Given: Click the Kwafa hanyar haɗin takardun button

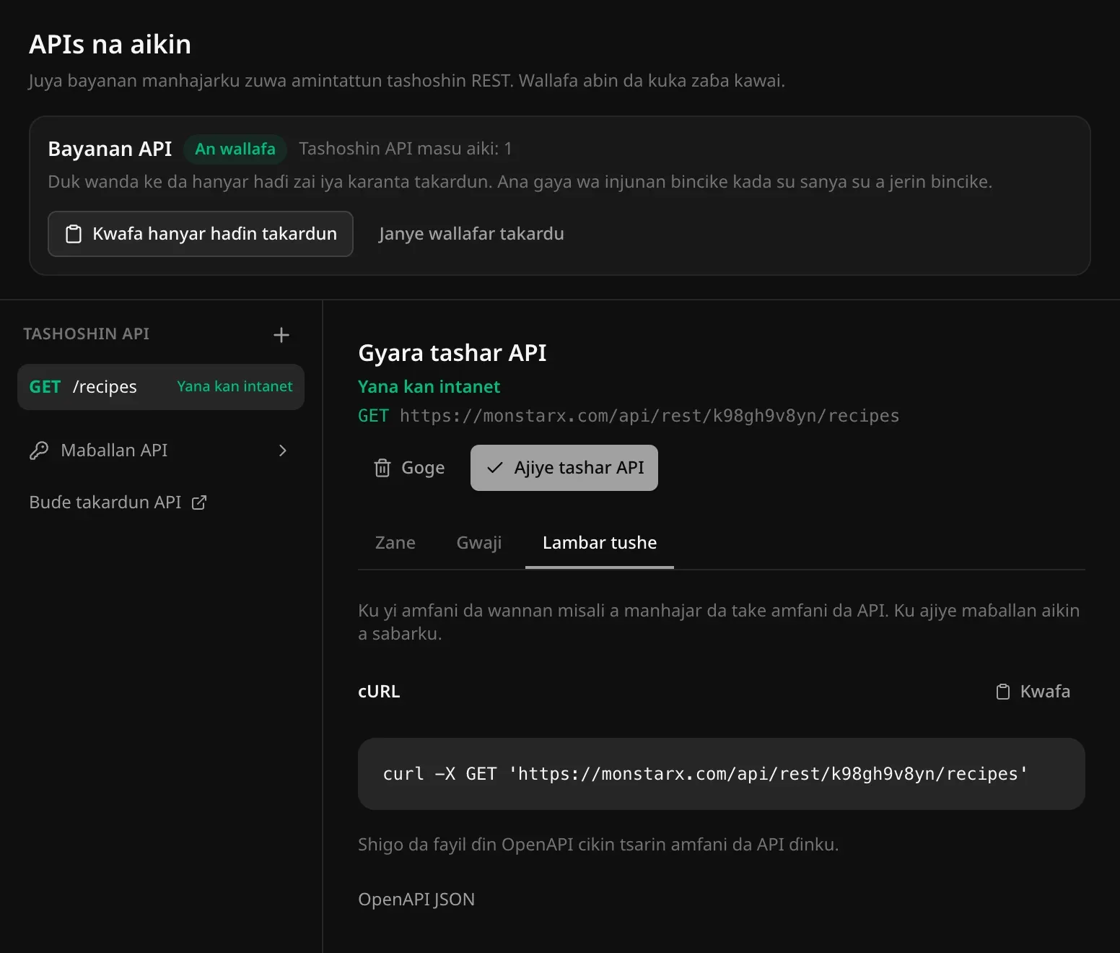Looking at the screenshot, I should (201, 234).
